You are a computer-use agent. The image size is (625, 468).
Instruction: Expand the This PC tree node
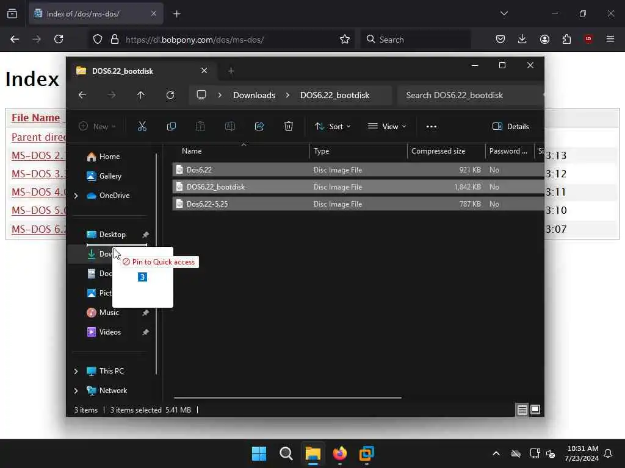coord(76,371)
